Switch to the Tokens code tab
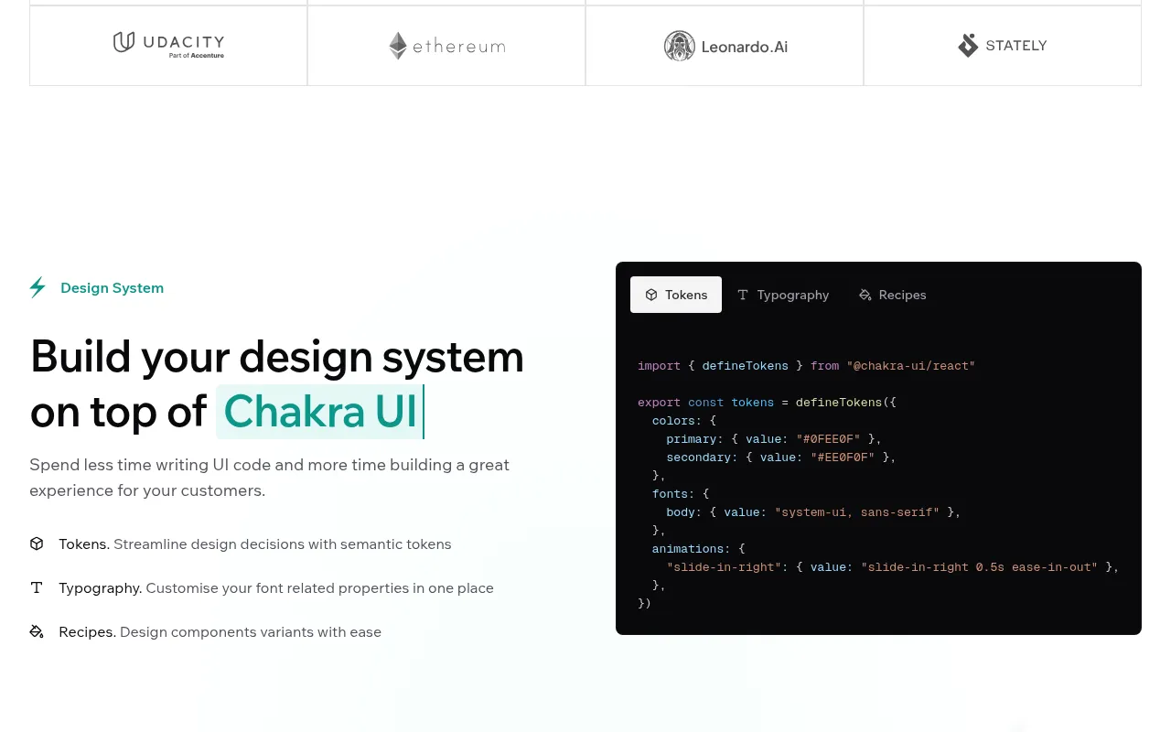Image resolution: width=1171 pixels, height=732 pixels. tap(676, 295)
